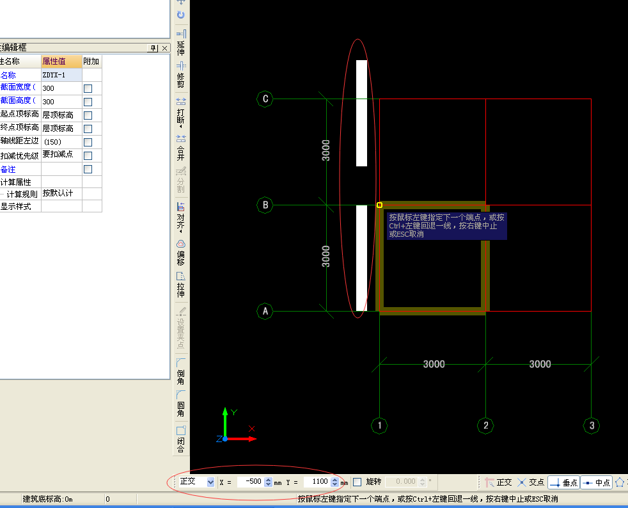Click axis bubble 1
This screenshot has height=508, width=628.
point(379,425)
